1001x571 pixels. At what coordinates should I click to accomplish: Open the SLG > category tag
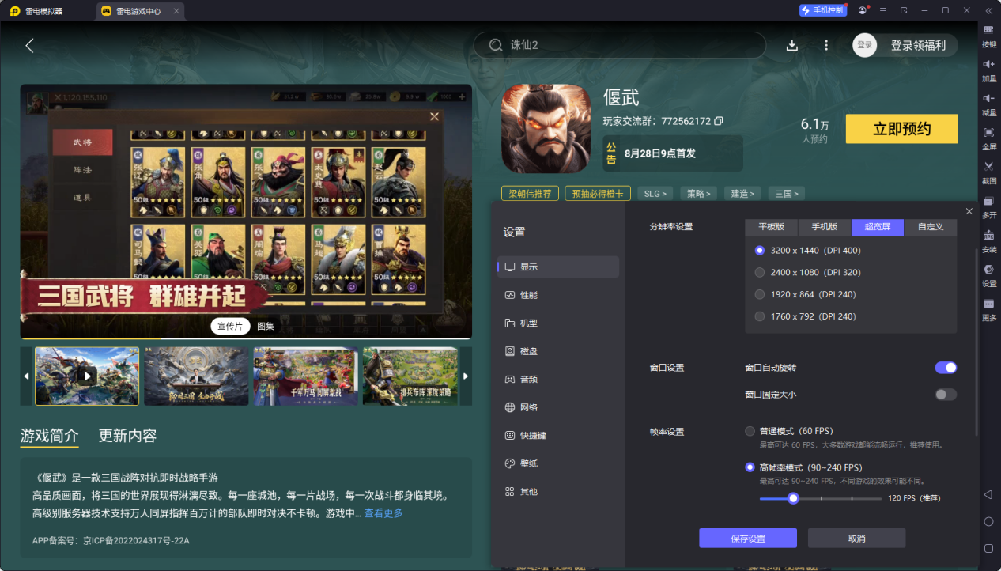(655, 193)
